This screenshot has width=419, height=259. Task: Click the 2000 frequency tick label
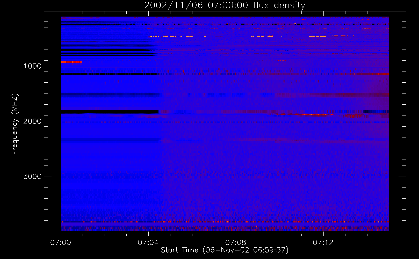point(33,121)
